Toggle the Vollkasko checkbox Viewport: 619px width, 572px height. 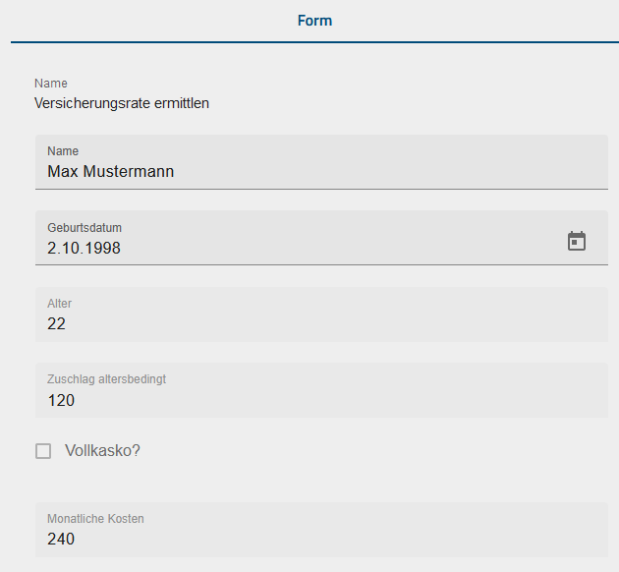[x=43, y=451]
